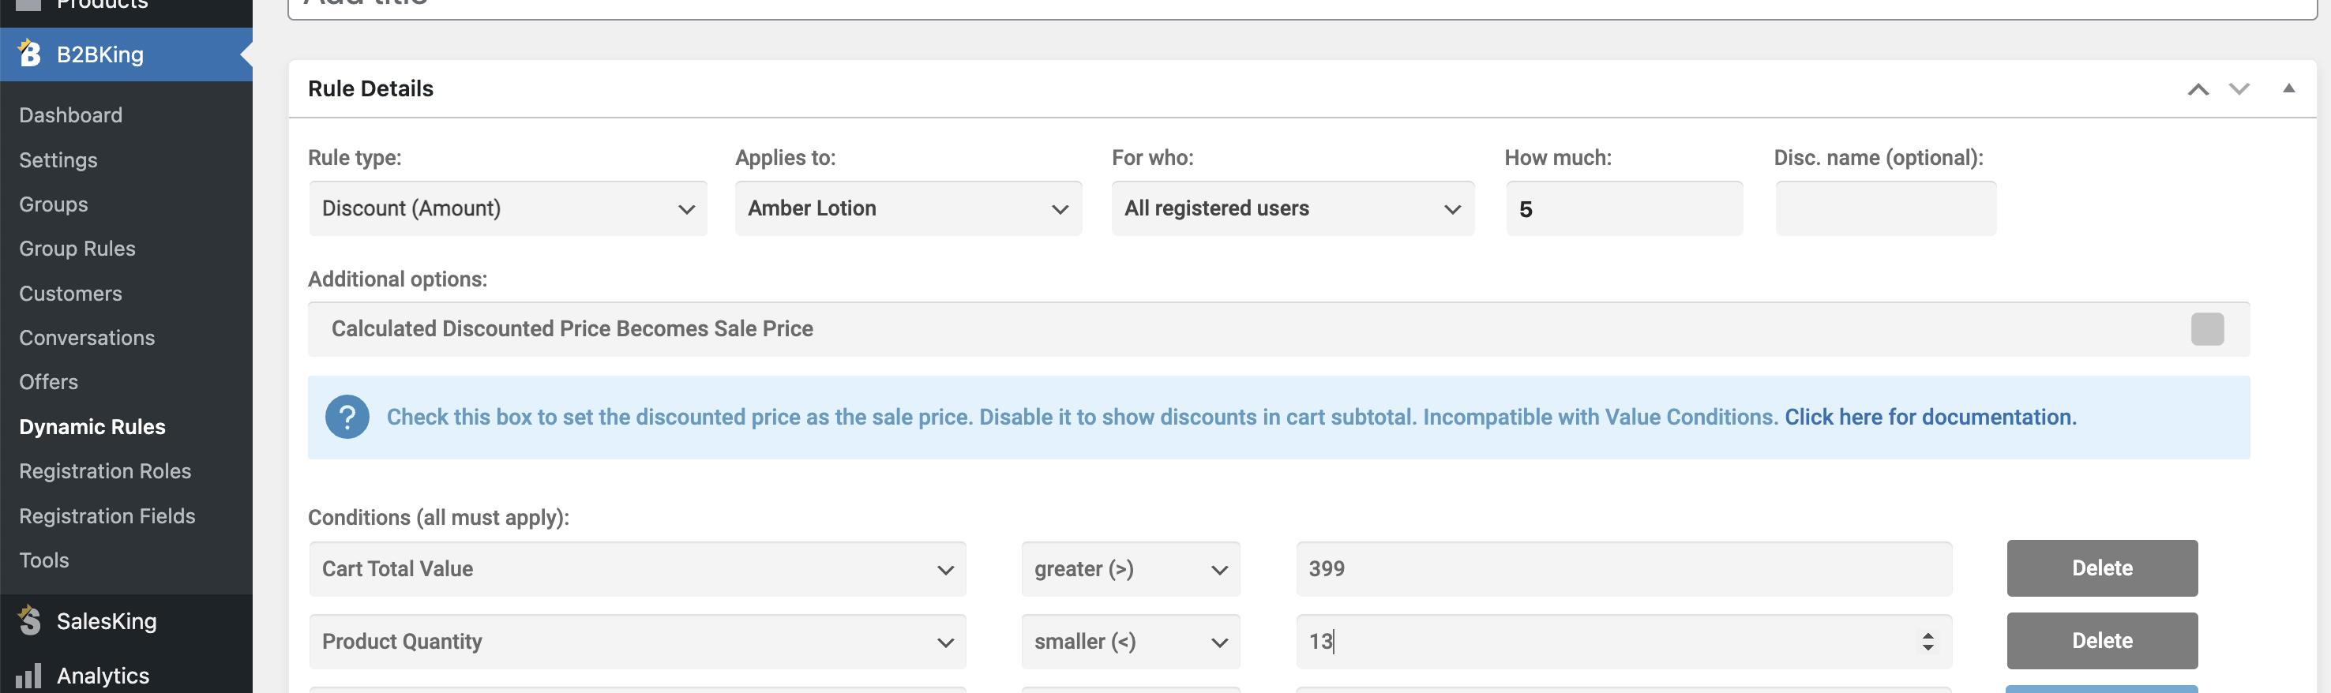Open Conversations in sidebar
Image resolution: width=2331 pixels, height=693 pixels.
pyautogui.click(x=87, y=338)
